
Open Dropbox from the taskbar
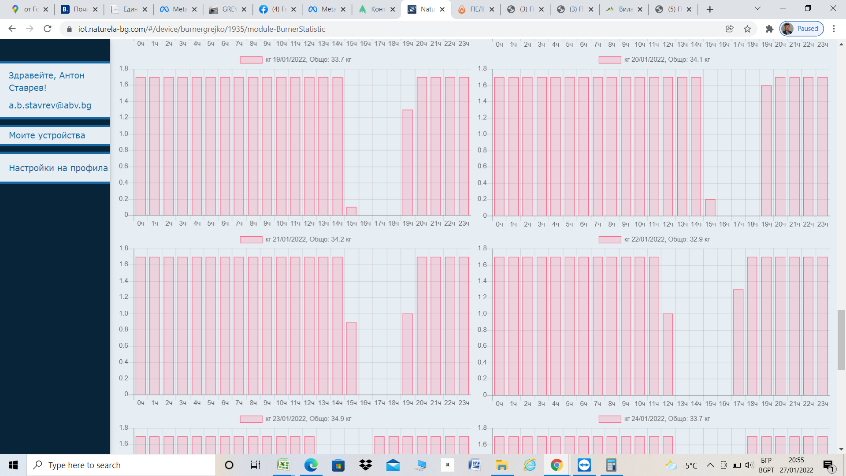pos(365,465)
